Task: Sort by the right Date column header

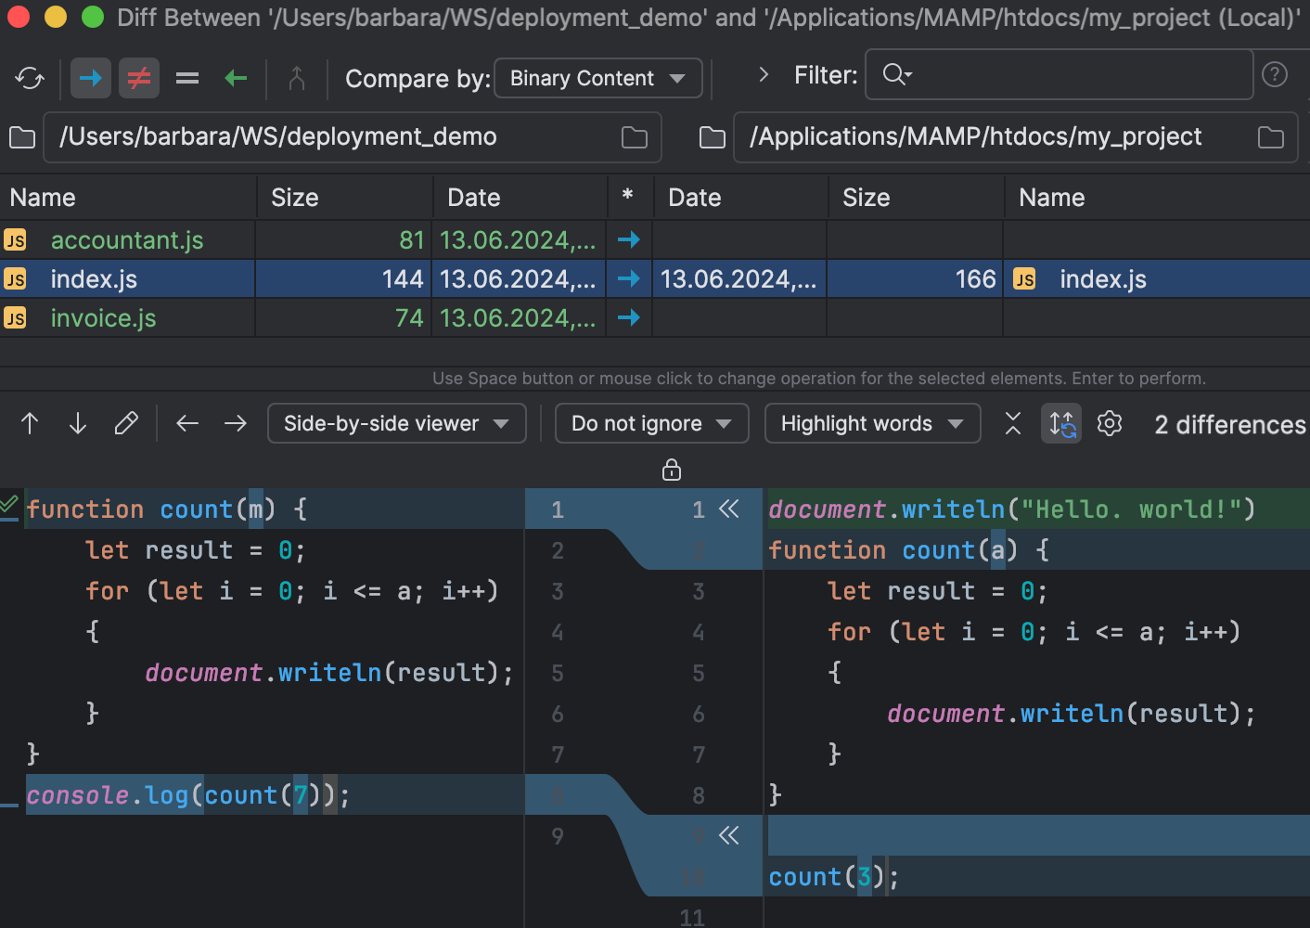Action: tap(740, 198)
